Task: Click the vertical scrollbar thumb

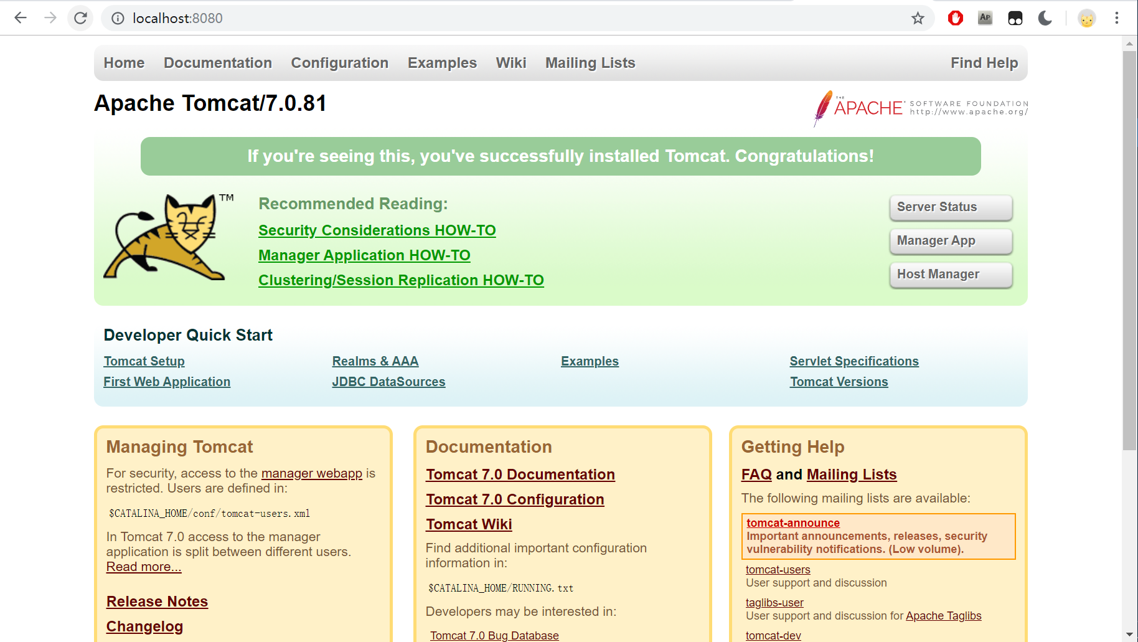Action: [x=1129, y=250]
